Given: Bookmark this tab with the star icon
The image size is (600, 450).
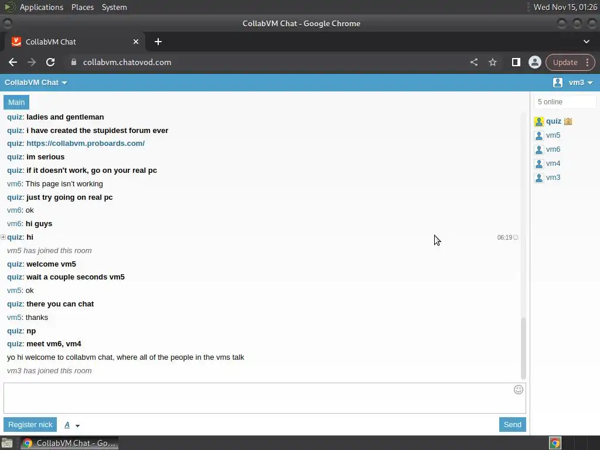Looking at the screenshot, I should tap(492, 62).
